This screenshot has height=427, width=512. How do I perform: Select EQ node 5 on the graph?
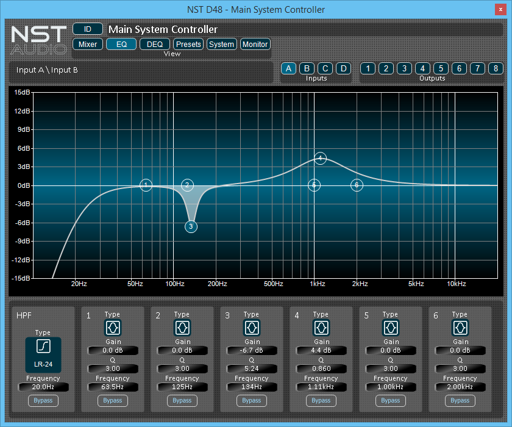(314, 185)
